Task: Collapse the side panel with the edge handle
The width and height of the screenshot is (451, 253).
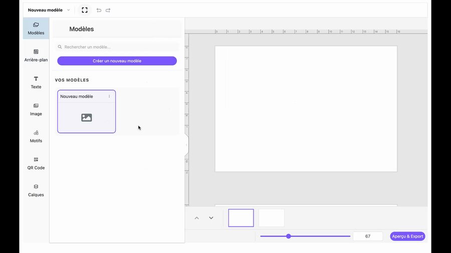Action: click(x=186, y=145)
